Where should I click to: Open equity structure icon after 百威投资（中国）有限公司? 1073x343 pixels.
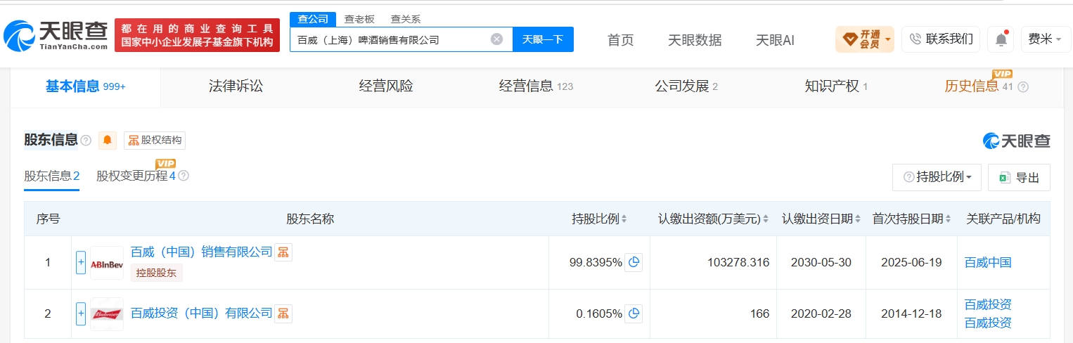point(283,313)
